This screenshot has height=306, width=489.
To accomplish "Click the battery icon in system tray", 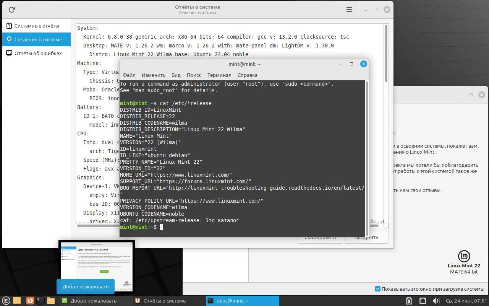I will (408, 301).
